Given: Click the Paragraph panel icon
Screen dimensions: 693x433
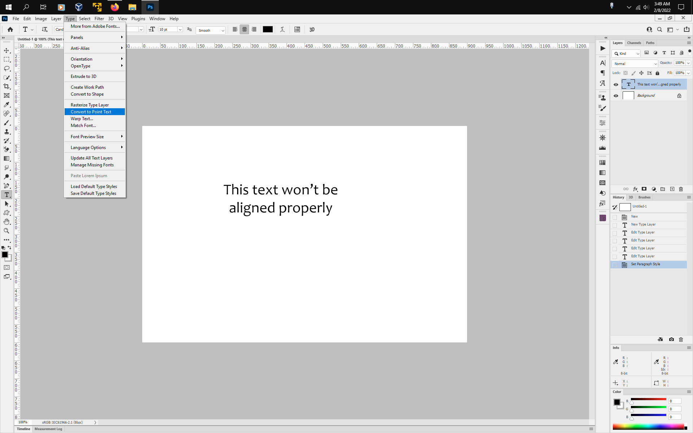Looking at the screenshot, I should pos(602,73).
